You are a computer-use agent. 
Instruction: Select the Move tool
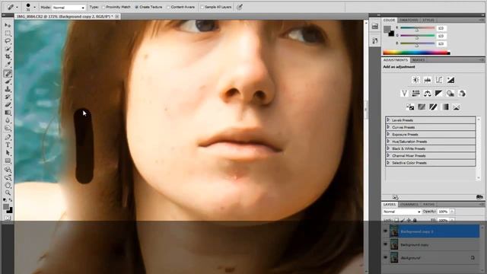click(8, 25)
